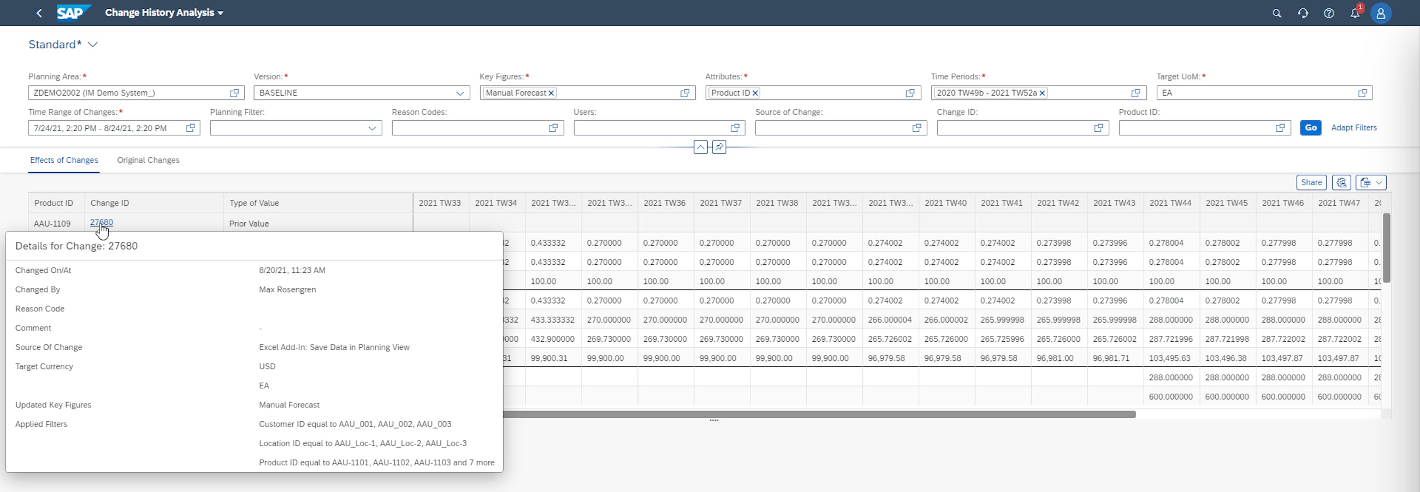
Task: Open the notifications bell
Action: point(1354,13)
